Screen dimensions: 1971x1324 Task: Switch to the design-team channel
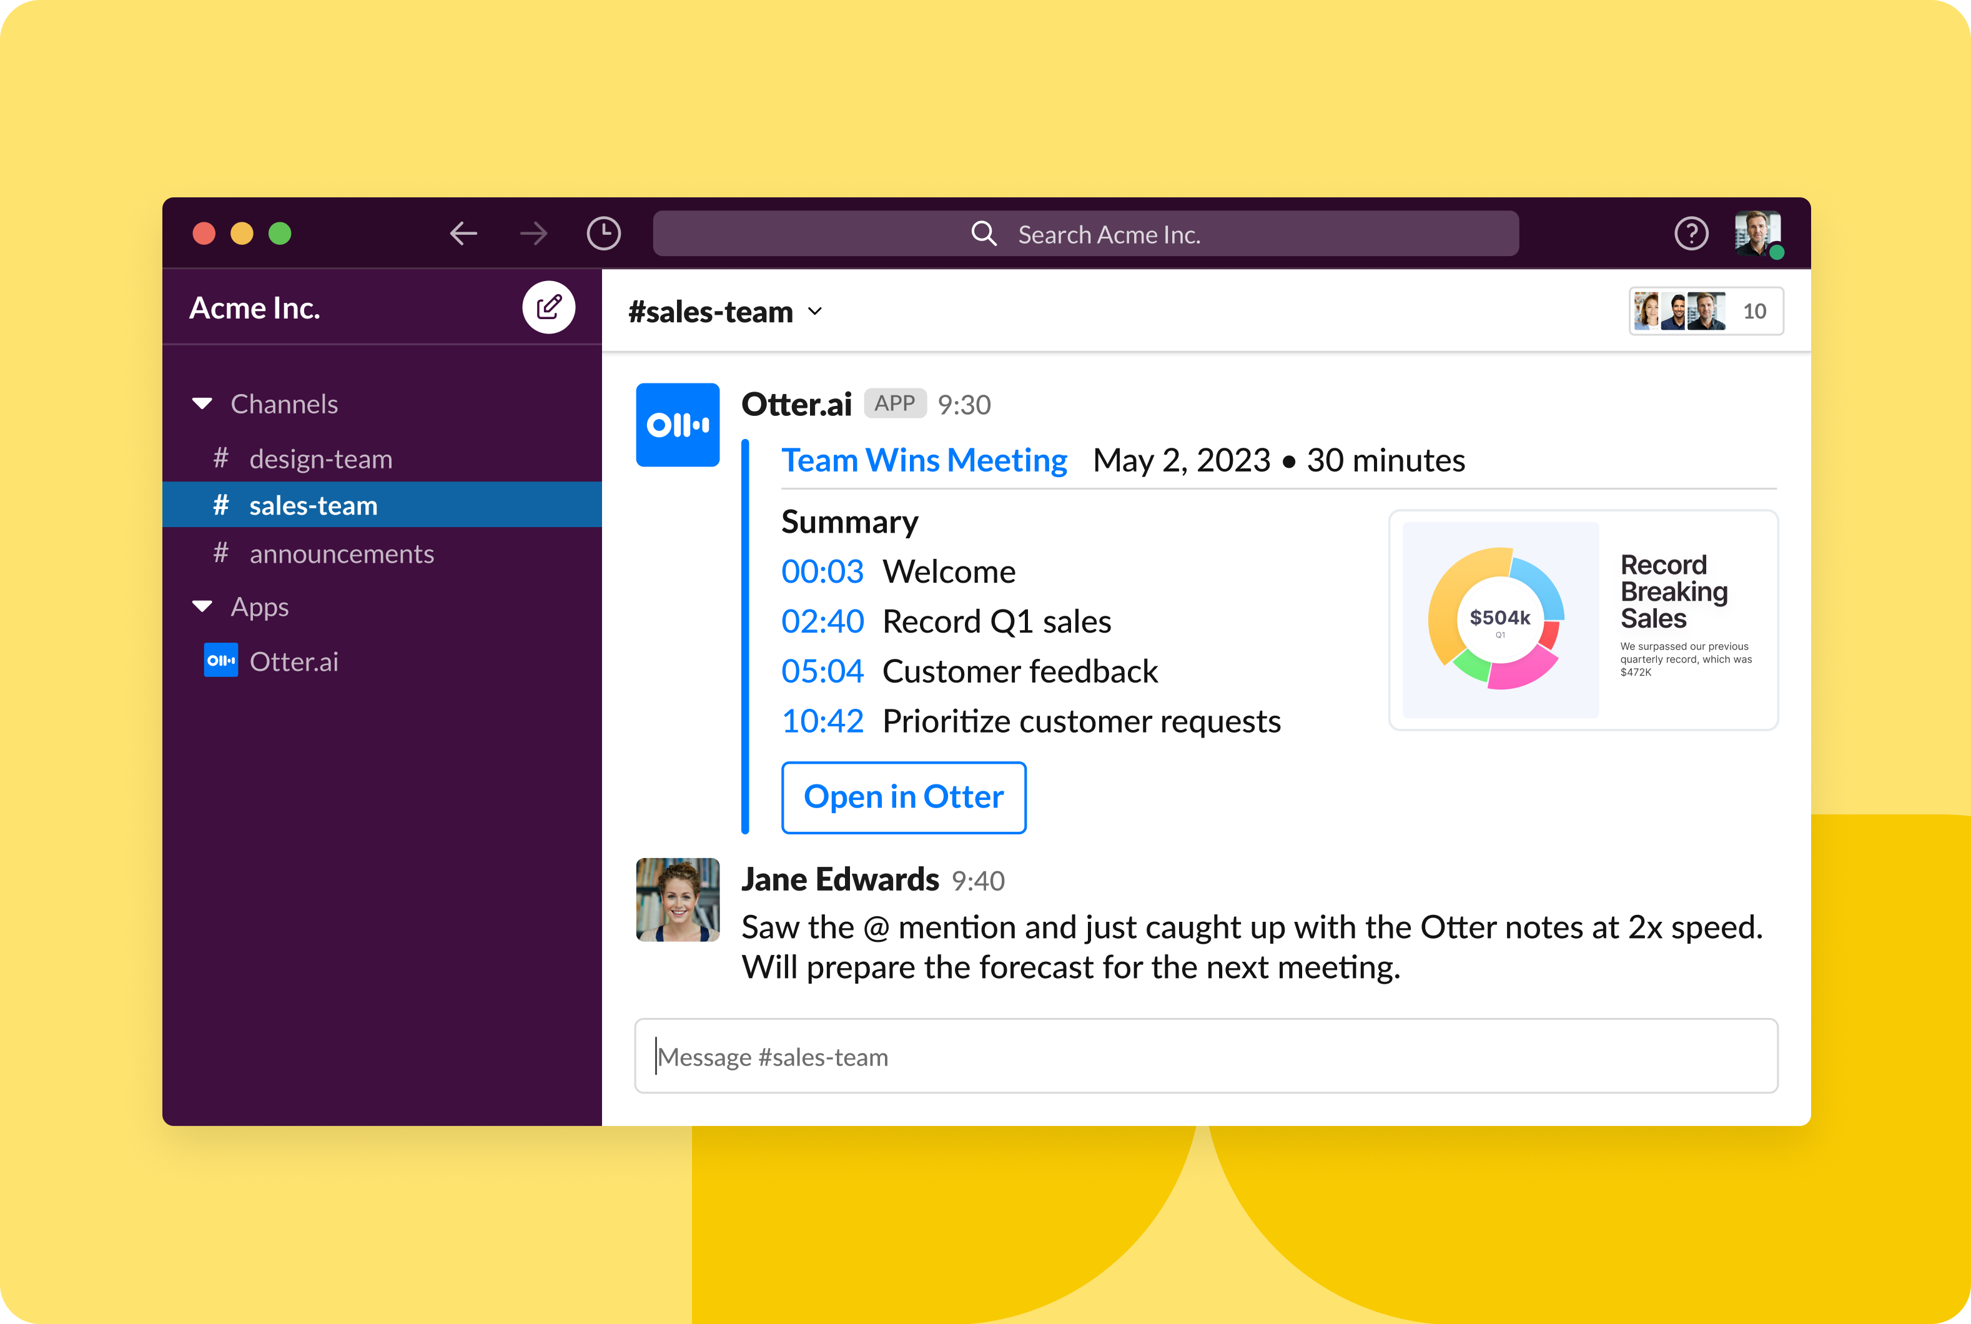(320, 458)
